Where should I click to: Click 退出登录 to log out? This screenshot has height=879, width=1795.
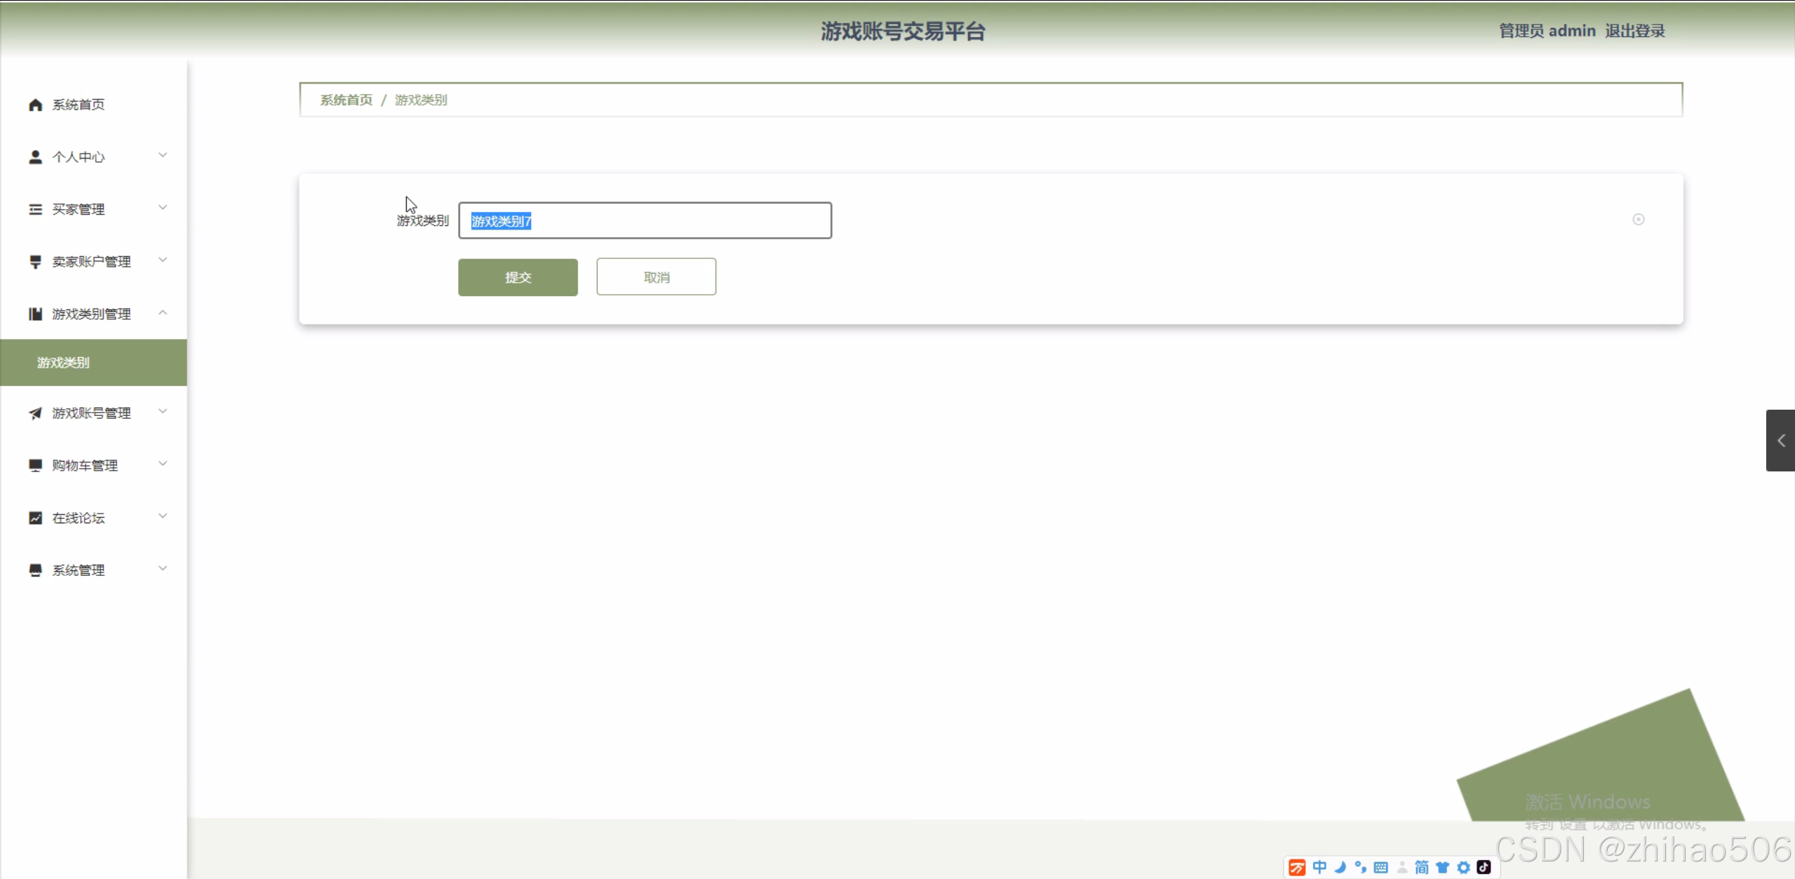tap(1634, 31)
